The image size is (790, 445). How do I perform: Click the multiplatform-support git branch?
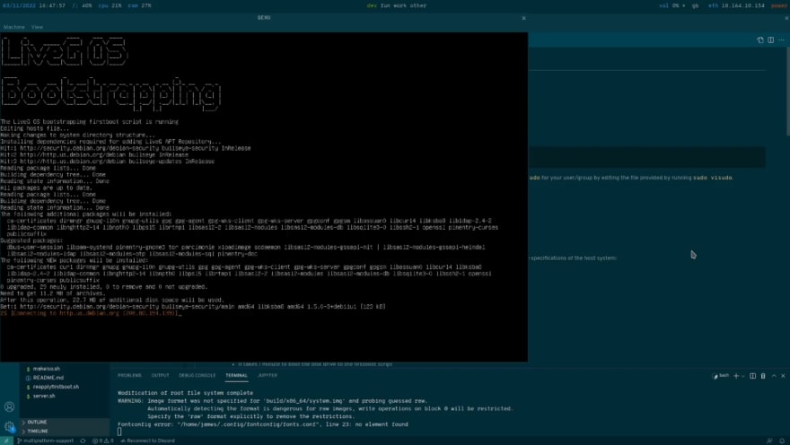[46, 441]
